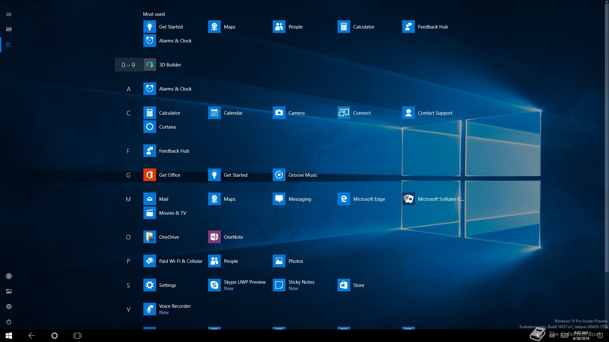Launch the Store app

point(344,285)
